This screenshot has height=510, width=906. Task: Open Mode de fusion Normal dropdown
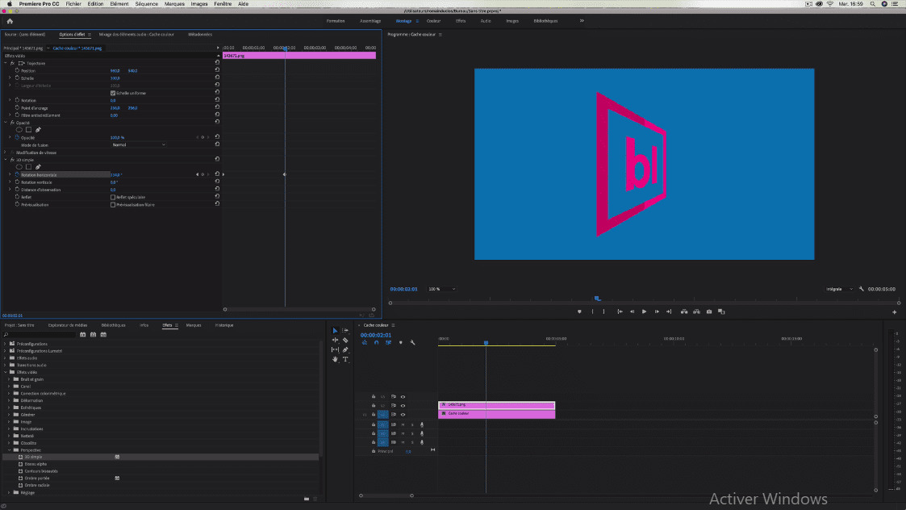click(139, 145)
